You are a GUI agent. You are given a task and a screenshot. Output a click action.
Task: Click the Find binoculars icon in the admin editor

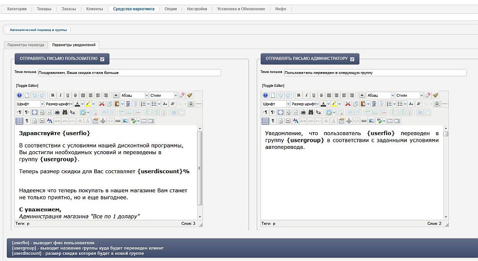click(311, 113)
